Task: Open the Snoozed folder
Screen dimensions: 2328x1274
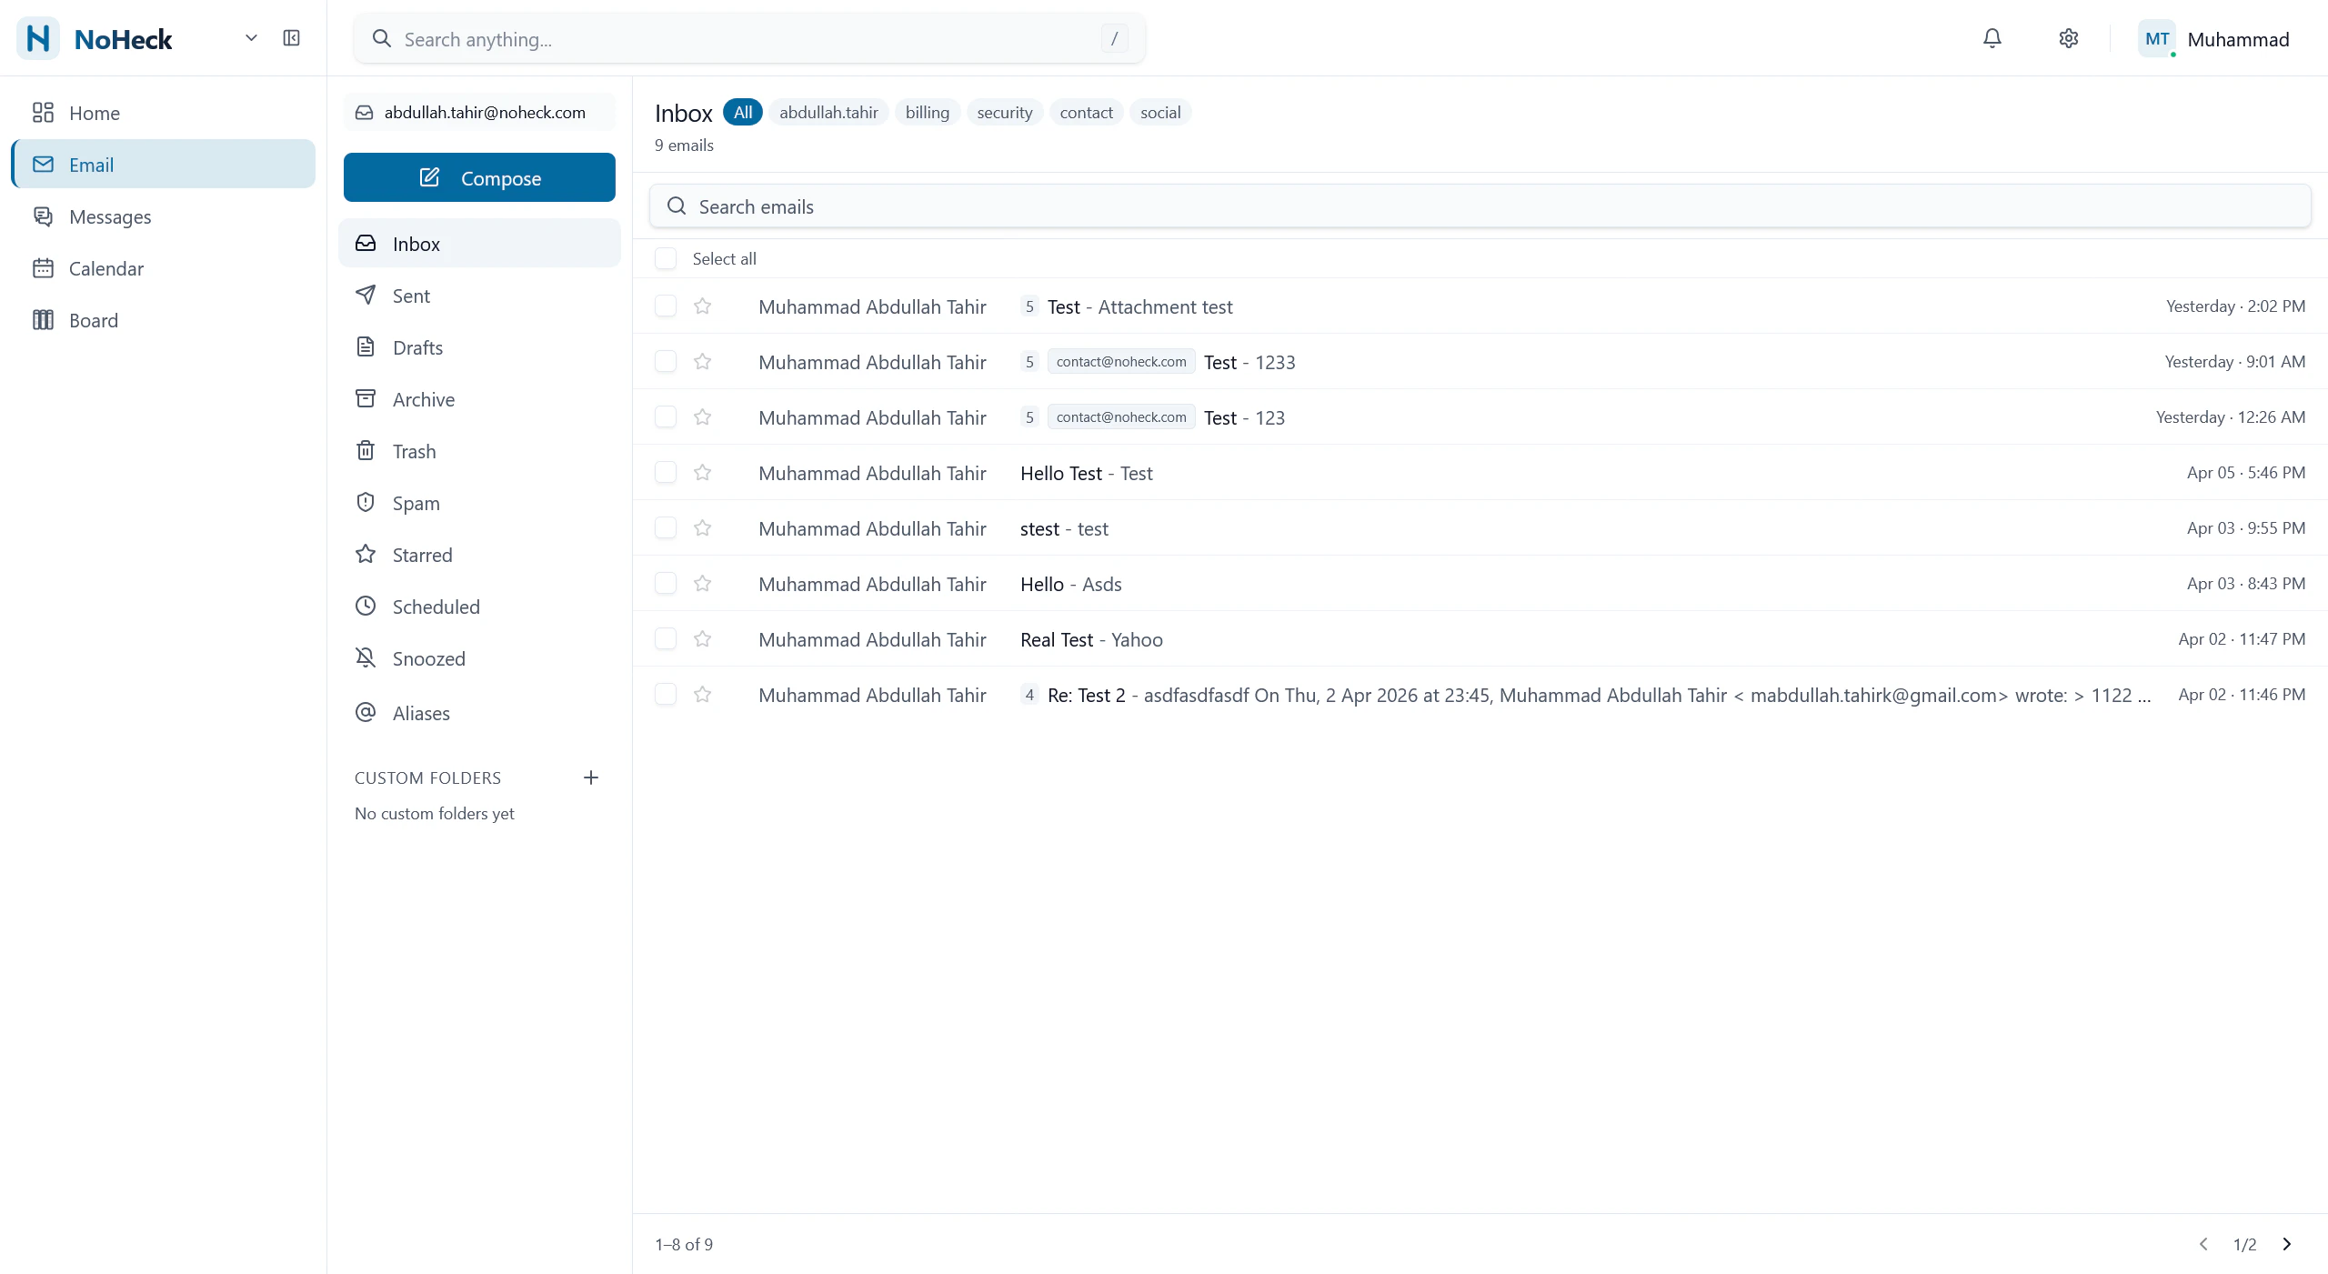Action: (x=428, y=658)
